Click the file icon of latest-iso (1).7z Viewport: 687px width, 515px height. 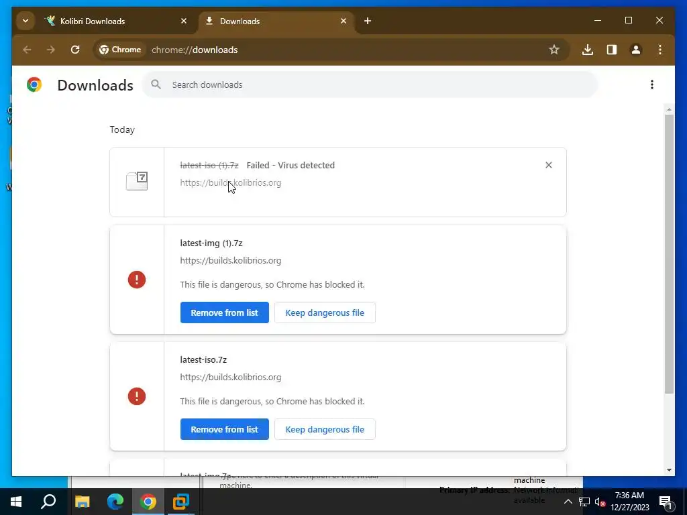pos(137,181)
